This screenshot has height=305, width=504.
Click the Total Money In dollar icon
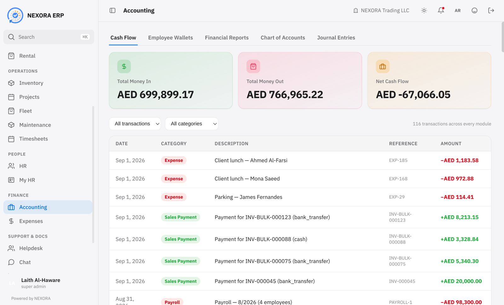point(124,67)
